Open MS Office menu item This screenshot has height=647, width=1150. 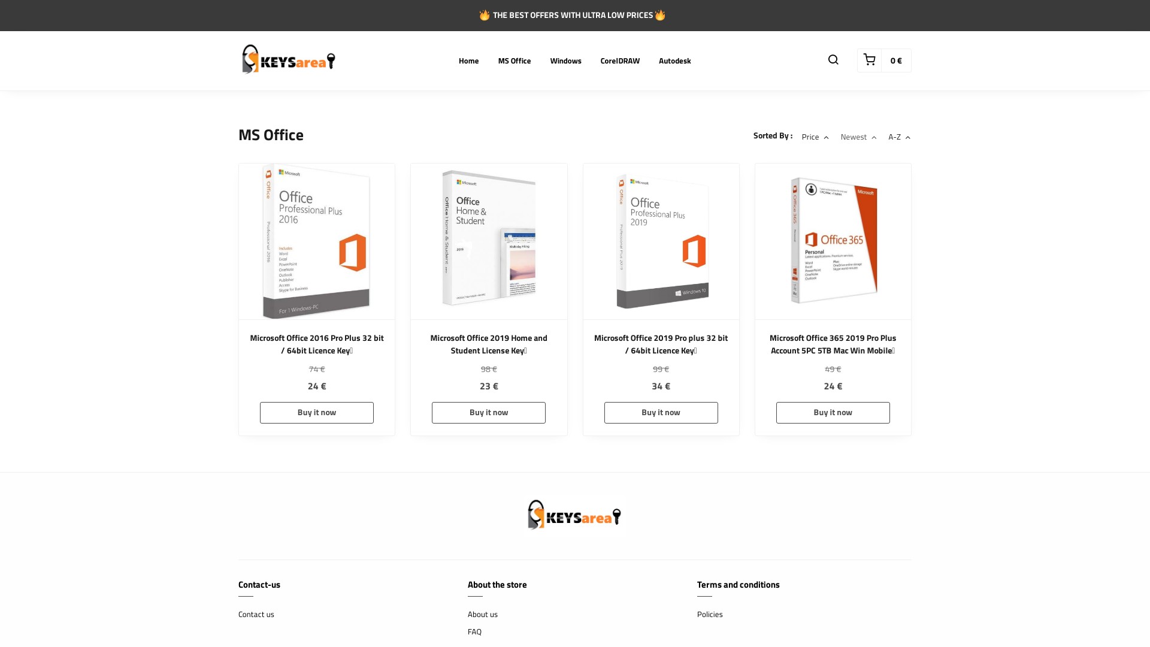point(515,61)
